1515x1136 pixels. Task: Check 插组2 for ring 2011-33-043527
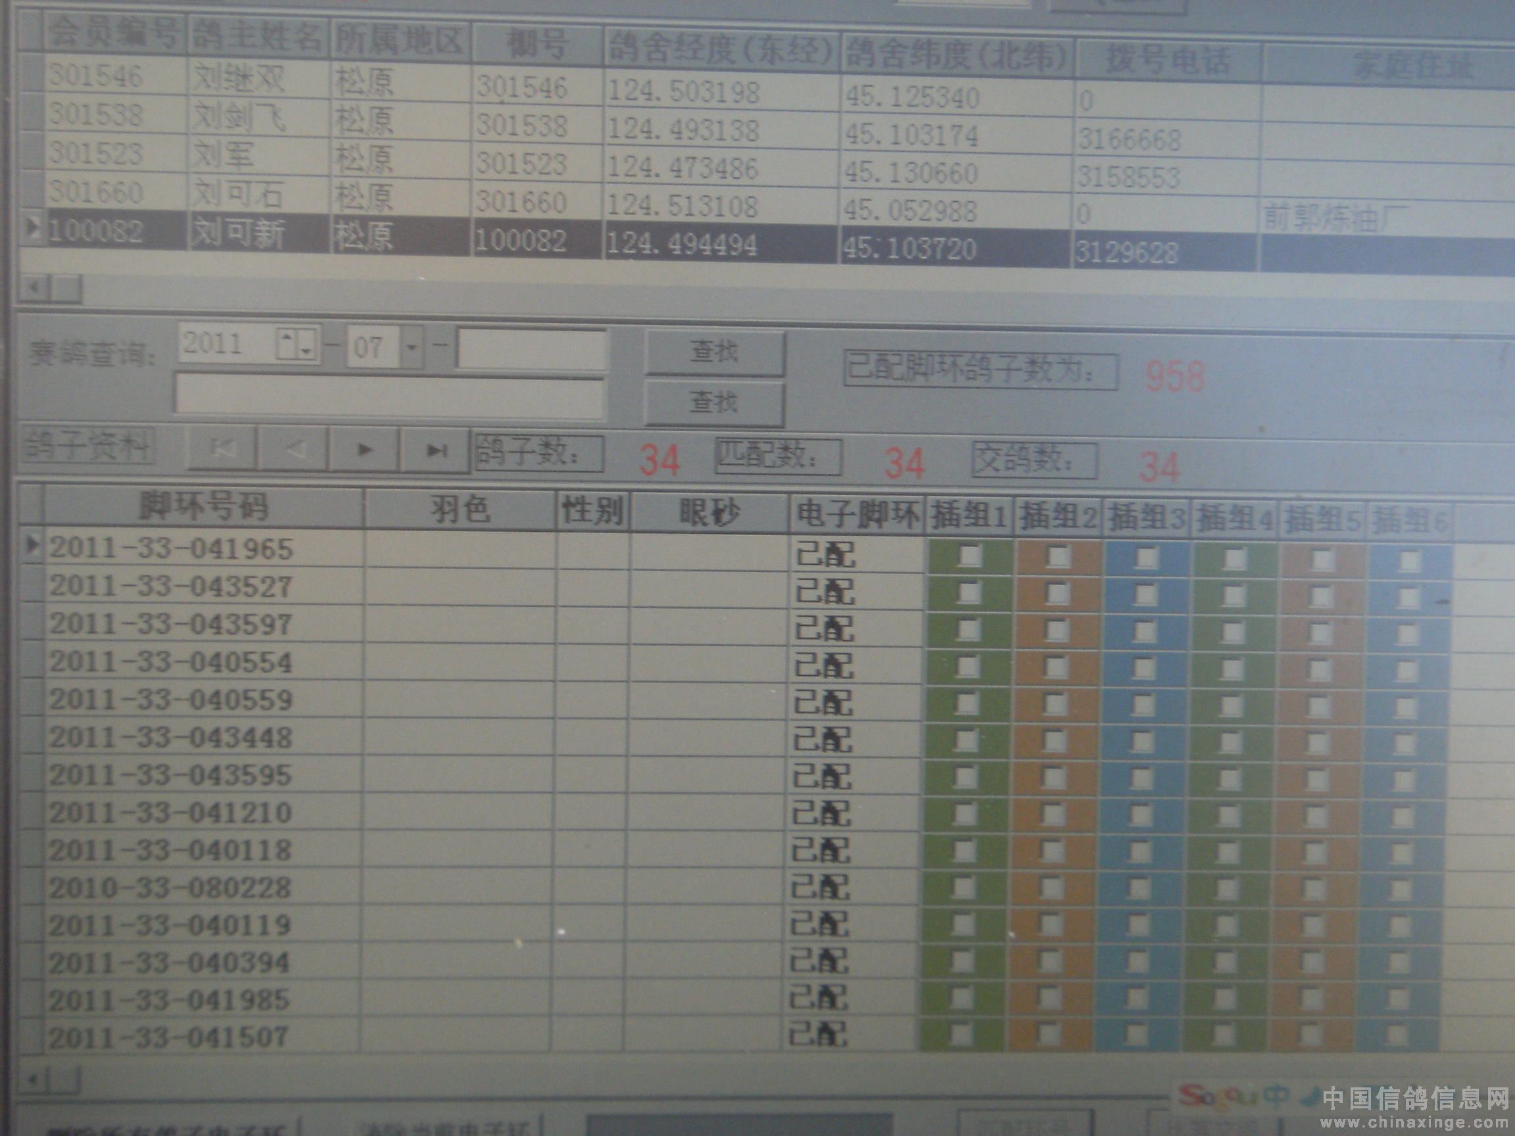click(x=1057, y=593)
